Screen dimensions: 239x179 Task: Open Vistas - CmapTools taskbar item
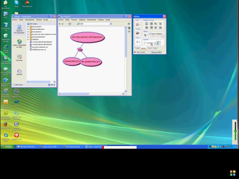(94, 147)
